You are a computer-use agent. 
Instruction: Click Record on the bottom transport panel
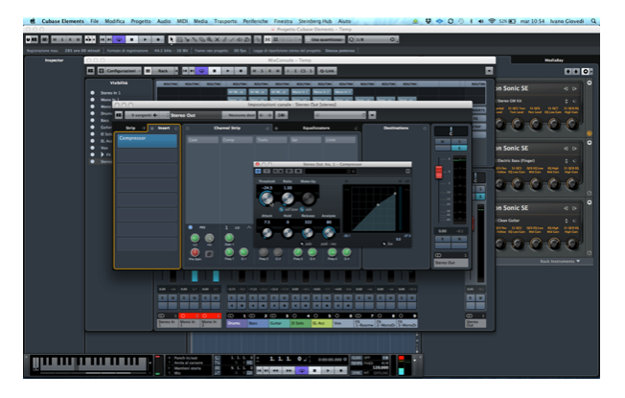[x=341, y=370]
